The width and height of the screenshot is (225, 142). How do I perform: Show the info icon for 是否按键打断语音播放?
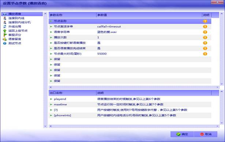(x=205, y=43)
